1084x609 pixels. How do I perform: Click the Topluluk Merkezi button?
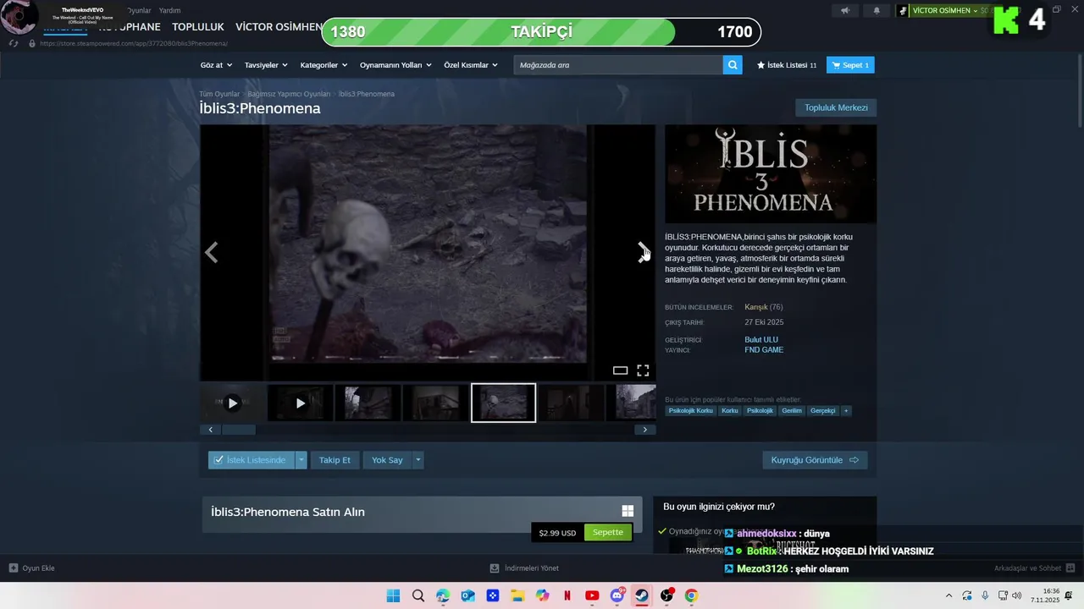[x=836, y=107]
